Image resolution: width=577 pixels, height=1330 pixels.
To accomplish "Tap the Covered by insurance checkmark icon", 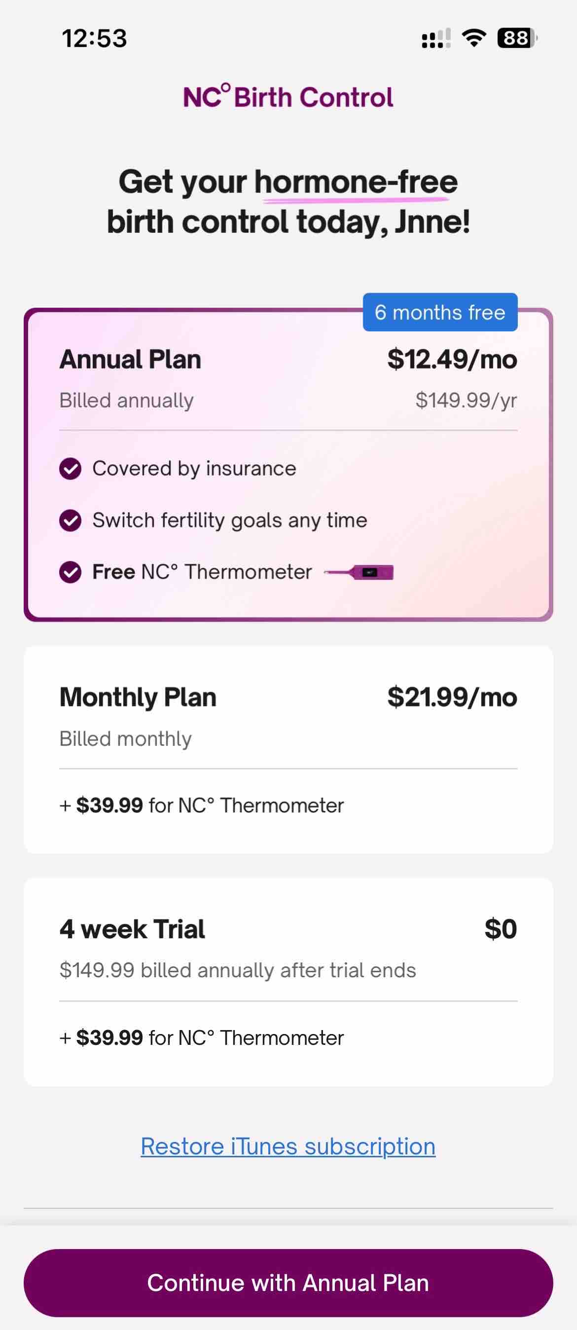I will (x=70, y=469).
